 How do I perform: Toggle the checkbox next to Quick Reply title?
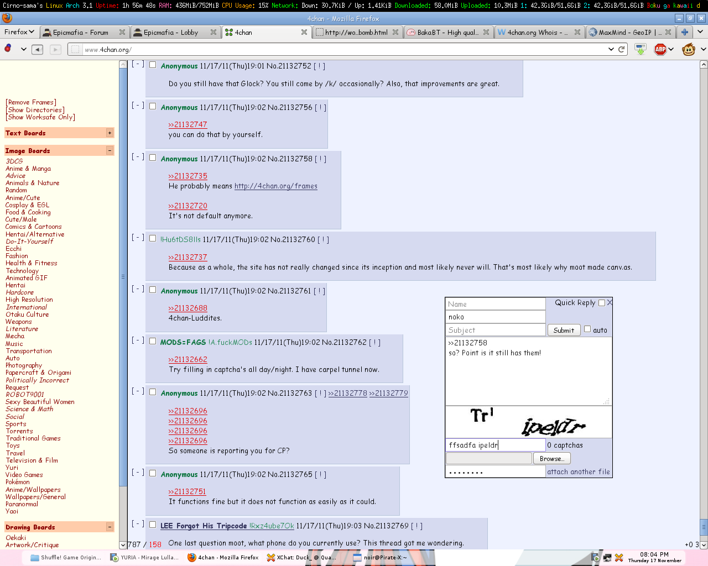(602, 303)
